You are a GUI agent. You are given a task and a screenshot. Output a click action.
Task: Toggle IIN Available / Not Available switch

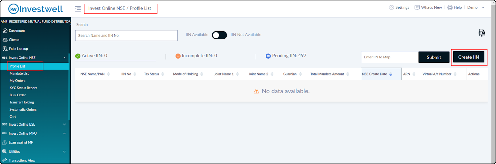219,35
